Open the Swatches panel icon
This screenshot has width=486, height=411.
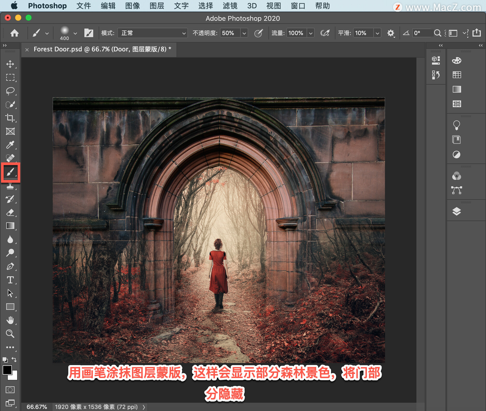[x=457, y=75]
